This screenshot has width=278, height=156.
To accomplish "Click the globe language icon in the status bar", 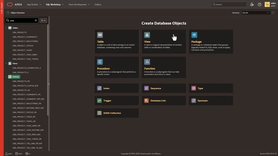I will click(26, 154).
